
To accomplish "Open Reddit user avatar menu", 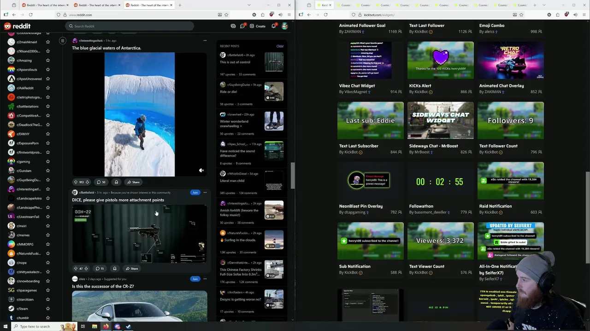I will coord(285,26).
